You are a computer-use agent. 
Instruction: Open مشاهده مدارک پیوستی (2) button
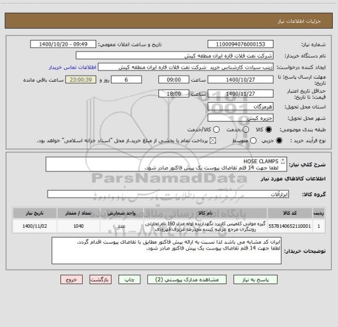(187, 279)
